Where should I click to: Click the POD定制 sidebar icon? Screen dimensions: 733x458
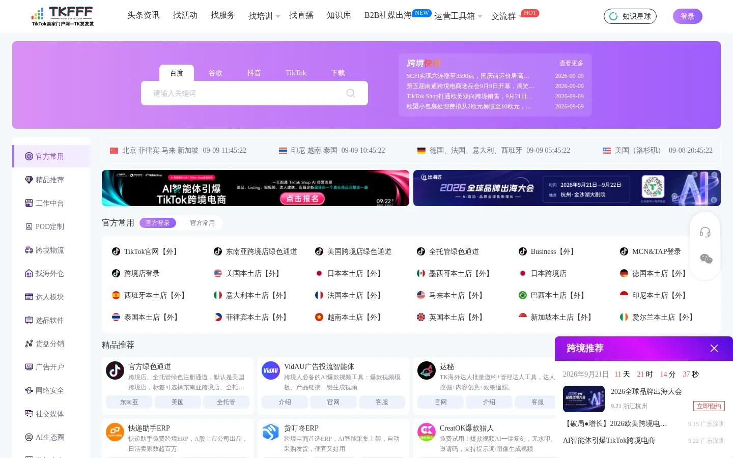[x=29, y=226]
